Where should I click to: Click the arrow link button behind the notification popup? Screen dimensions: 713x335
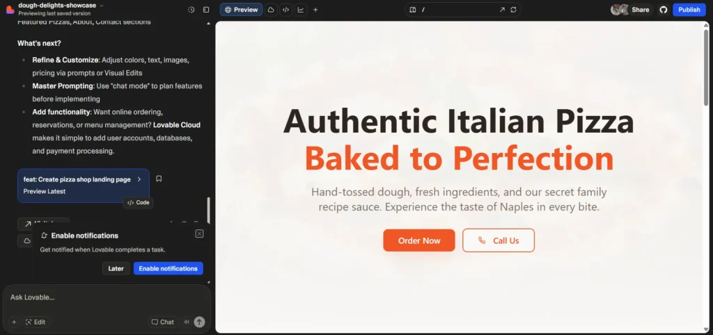[x=28, y=224]
